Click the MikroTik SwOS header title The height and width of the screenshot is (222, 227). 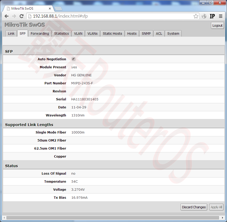click(25, 25)
